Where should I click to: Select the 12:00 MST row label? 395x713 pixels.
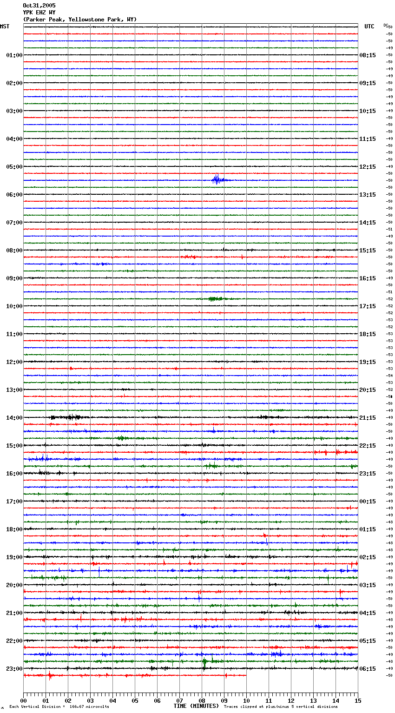click(14, 362)
